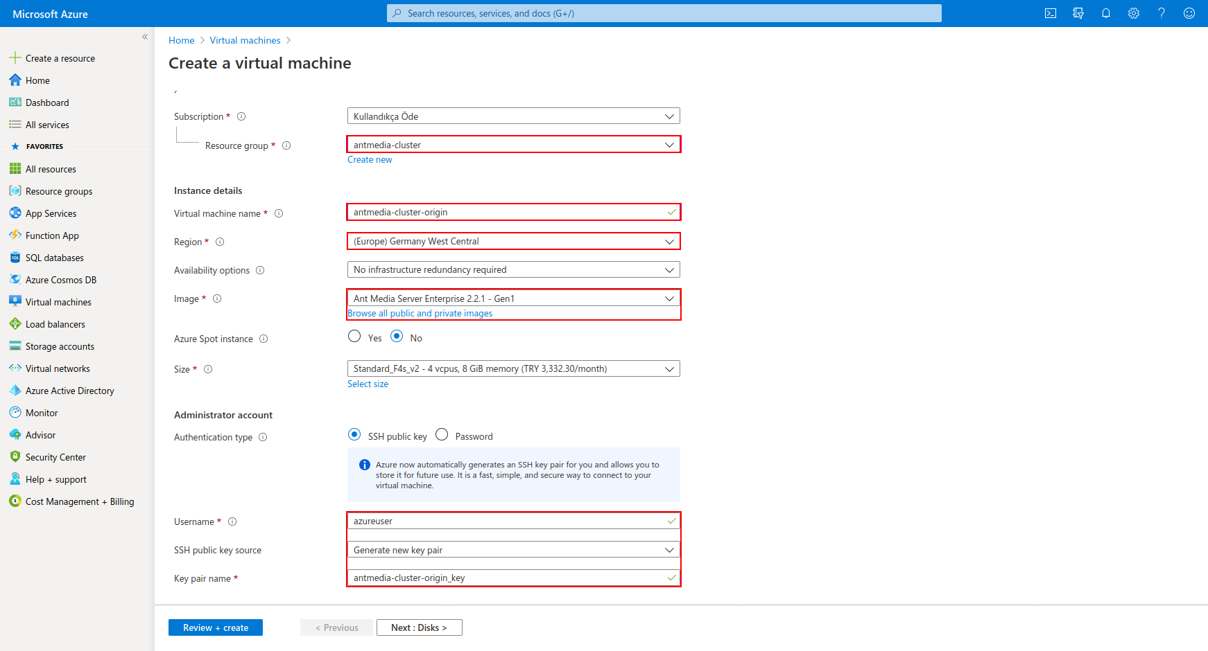Screen dimensions: 1208x651
Task: Open the Size dropdown
Action: tap(513, 368)
